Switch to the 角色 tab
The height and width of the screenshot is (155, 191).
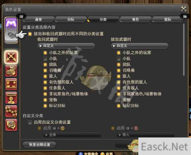pyautogui.click(x=135, y=19)
